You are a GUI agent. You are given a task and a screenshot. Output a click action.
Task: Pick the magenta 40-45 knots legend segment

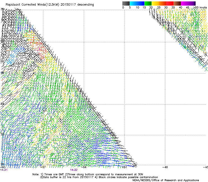[x=184, y=3]
